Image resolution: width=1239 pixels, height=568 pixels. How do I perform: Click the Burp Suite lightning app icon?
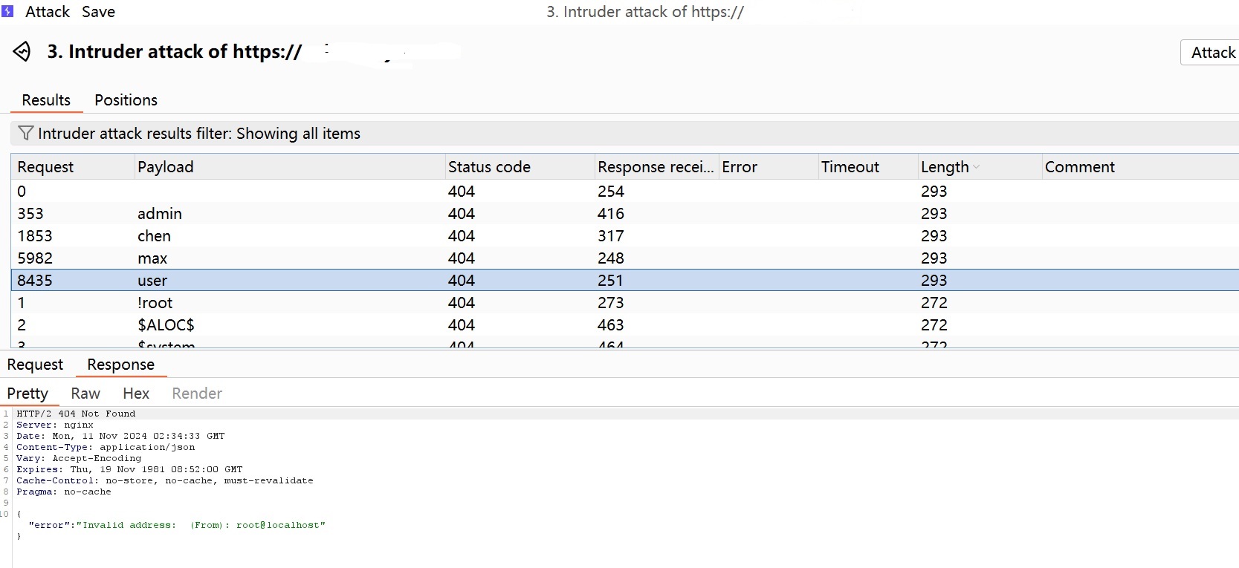click(x=7, y=11)
